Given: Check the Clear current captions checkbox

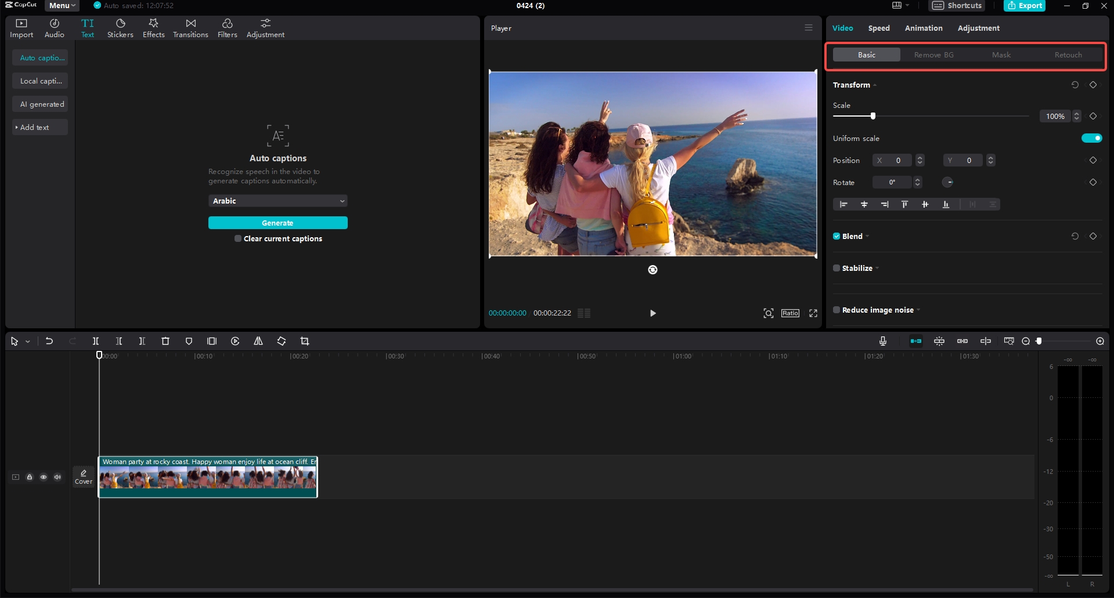Looking at the screenshot, I should [237, 238].
